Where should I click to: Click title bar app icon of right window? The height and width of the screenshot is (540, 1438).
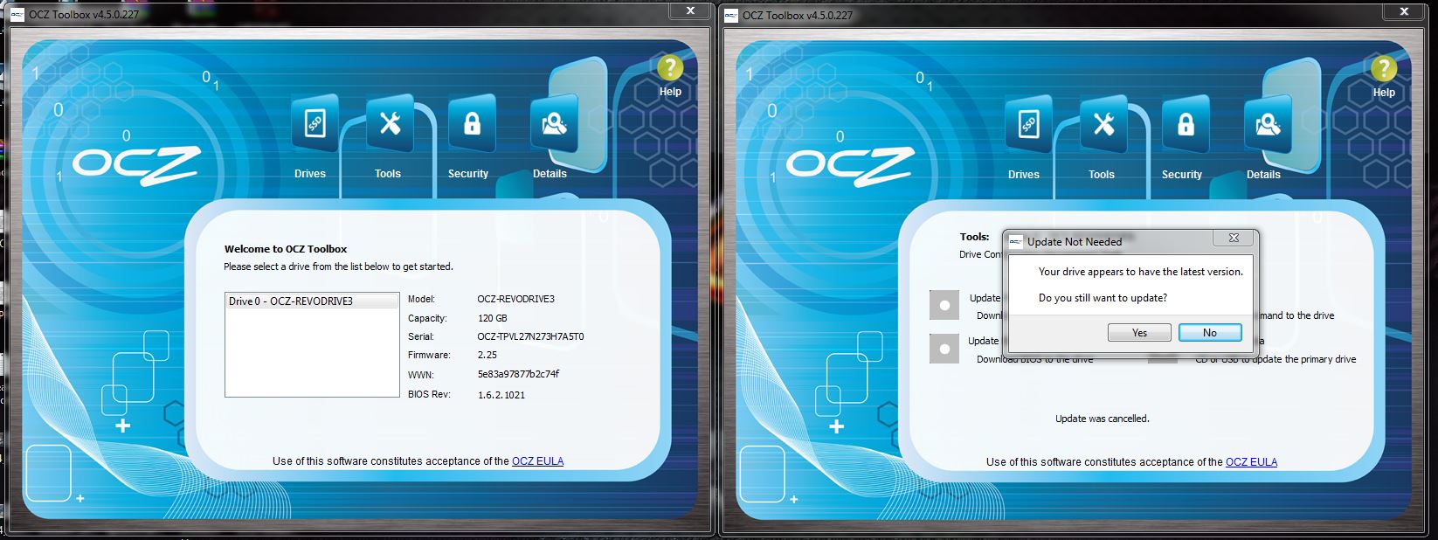click(x=731, y=15)
